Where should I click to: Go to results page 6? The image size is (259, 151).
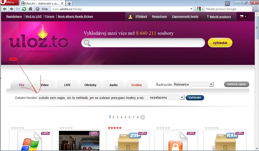coord(129,117)
